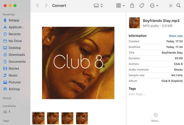Click the Search magnifier icon
The image size is (184, 125).
(x=178, y=5)
